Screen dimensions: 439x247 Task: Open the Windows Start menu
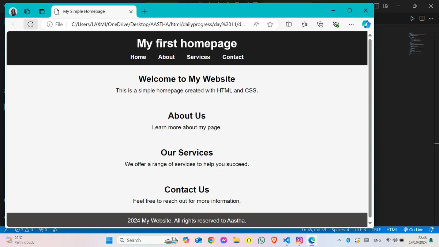click(109, 240)
